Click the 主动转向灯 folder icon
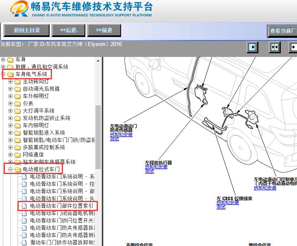297x246 pixels. pos(17,82)
